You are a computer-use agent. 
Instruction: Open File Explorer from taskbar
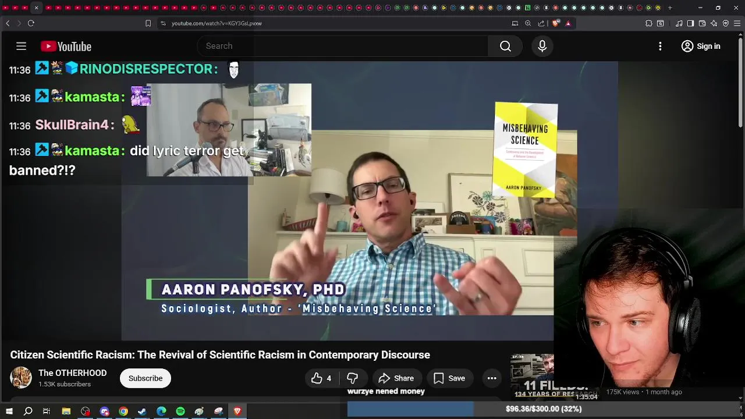pos(66,411)
